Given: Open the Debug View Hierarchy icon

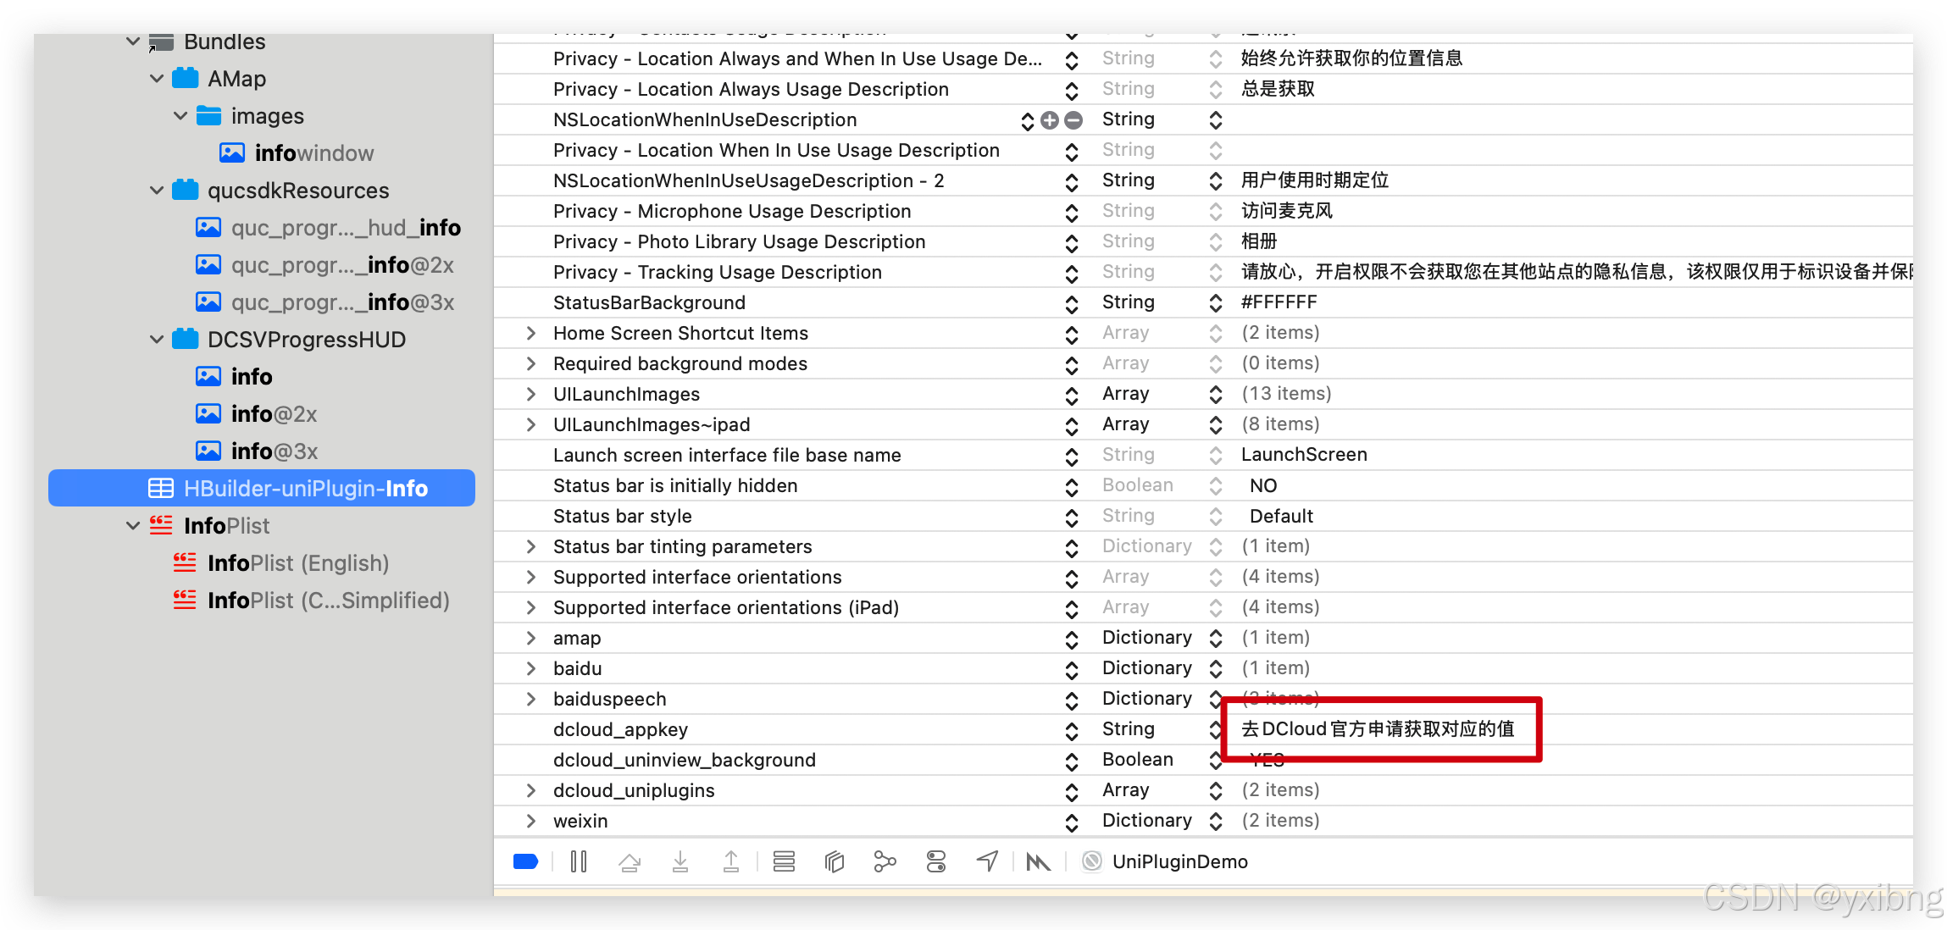Looking at the screenshot, I should point(835,861).
